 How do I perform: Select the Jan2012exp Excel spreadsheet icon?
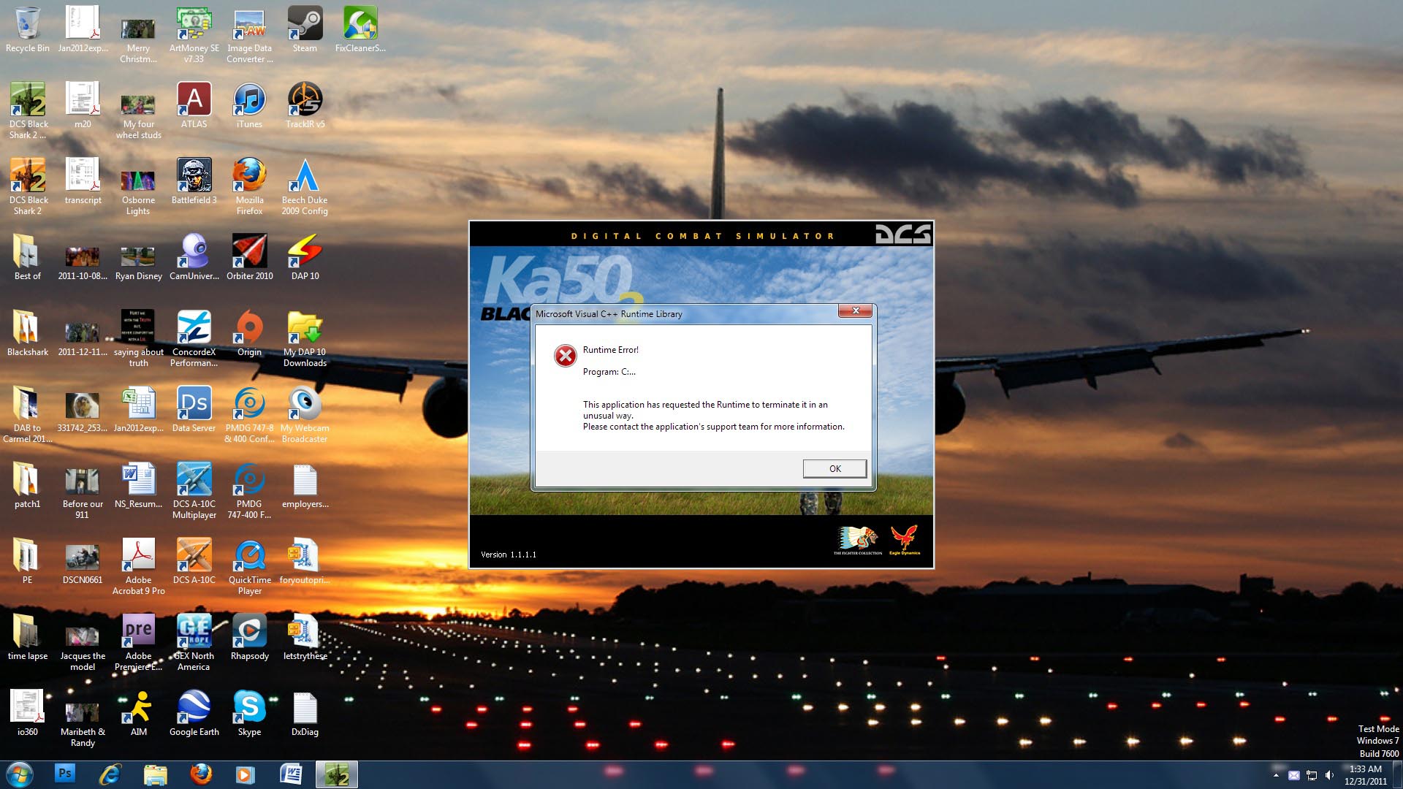click(138, 409)
